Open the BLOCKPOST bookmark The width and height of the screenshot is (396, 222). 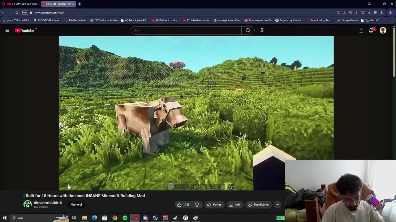coord(47,20)
